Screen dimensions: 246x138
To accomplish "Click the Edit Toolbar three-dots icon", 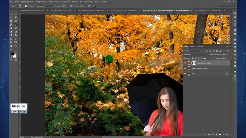I will [11, 49].
